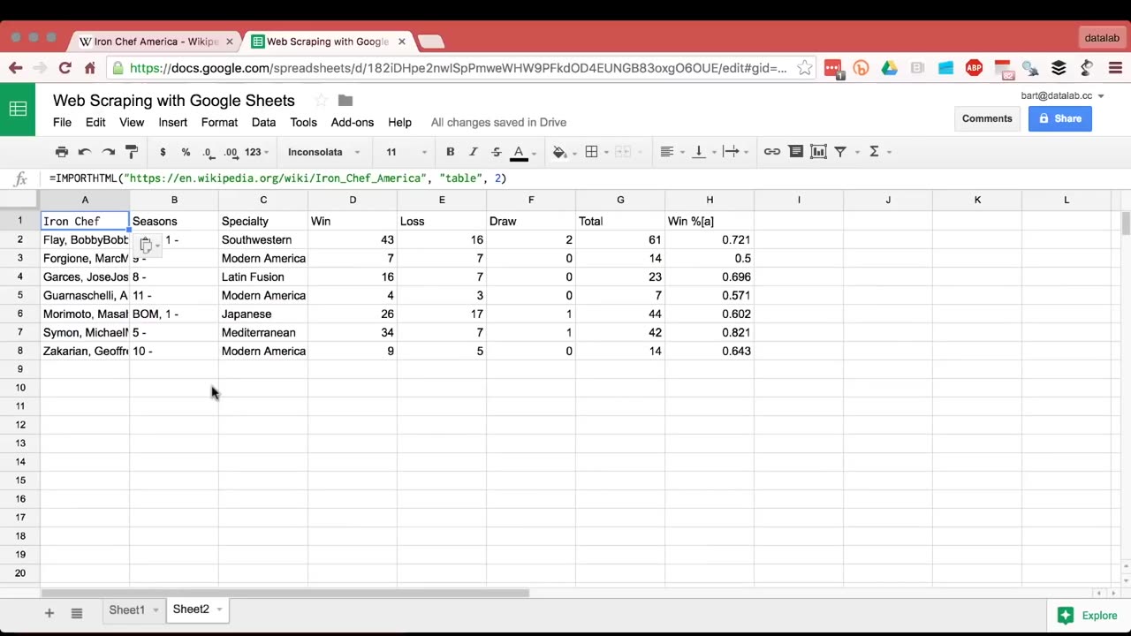Click the paste options icon near cell B2

click(x=148, y=245)
